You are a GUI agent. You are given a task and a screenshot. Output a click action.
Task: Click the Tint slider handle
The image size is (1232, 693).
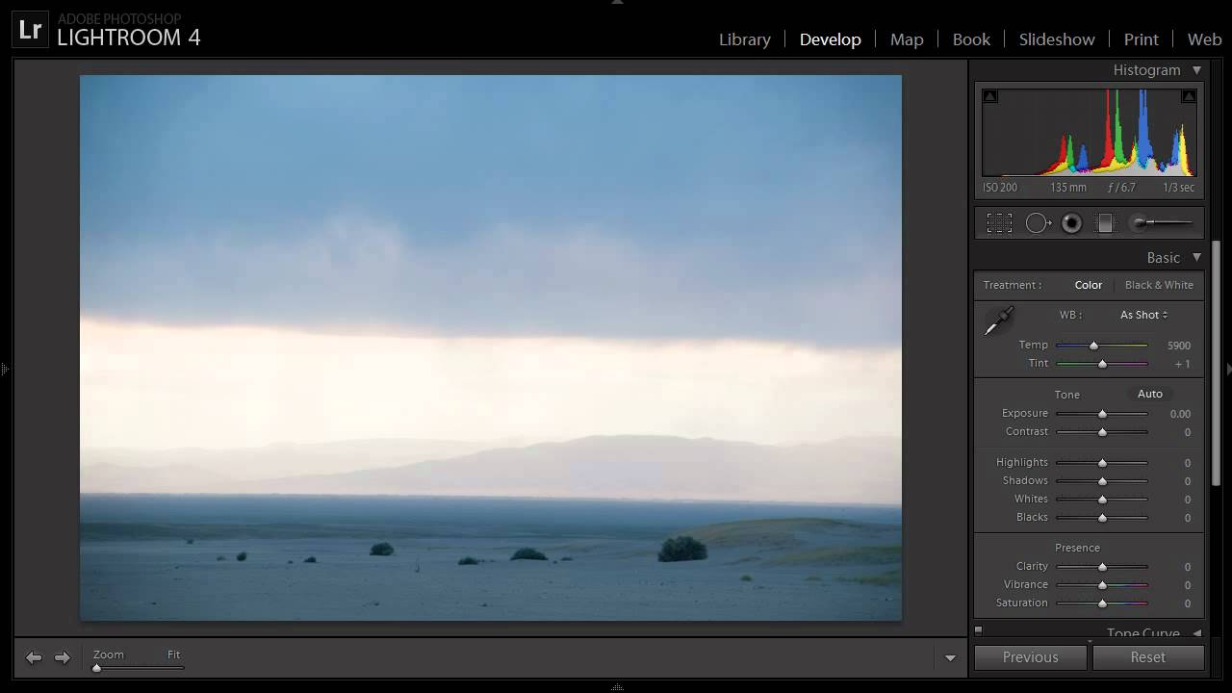click(1102, 364)
